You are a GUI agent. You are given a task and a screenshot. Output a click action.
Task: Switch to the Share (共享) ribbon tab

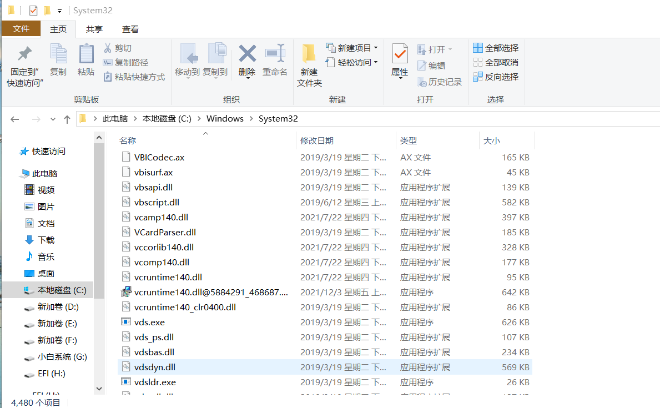94,29
